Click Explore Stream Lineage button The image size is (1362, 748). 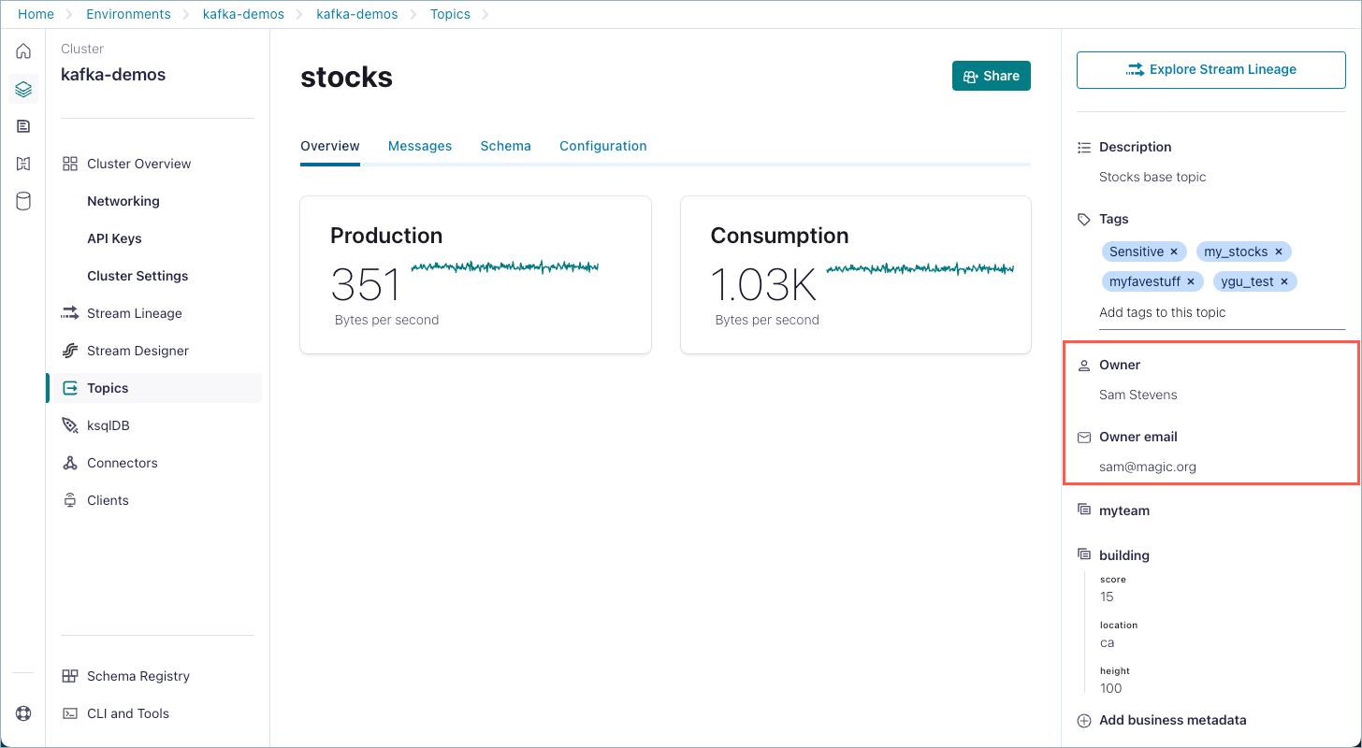pos(1210,69)
